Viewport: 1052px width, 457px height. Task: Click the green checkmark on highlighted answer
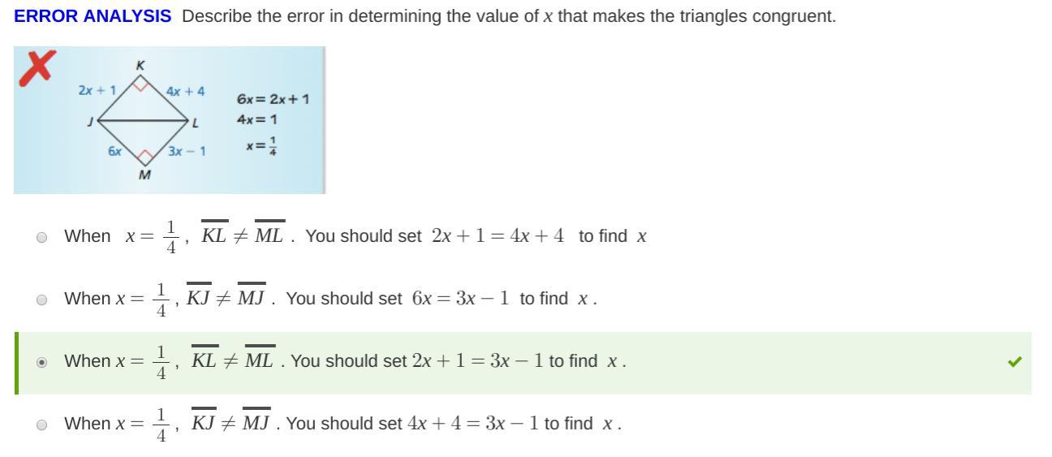click(1014, 362)
